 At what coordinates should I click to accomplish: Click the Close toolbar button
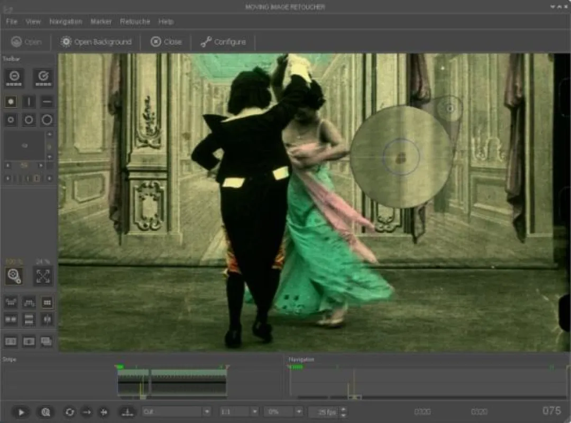(166, 42)
